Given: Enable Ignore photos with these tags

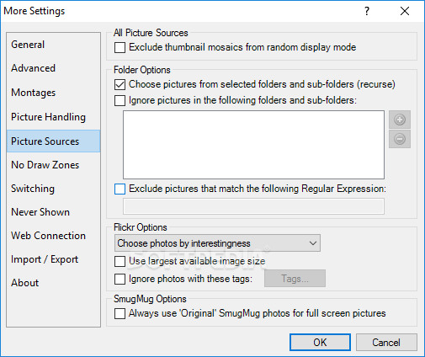Looking at the screenshot, I should 120,279.
